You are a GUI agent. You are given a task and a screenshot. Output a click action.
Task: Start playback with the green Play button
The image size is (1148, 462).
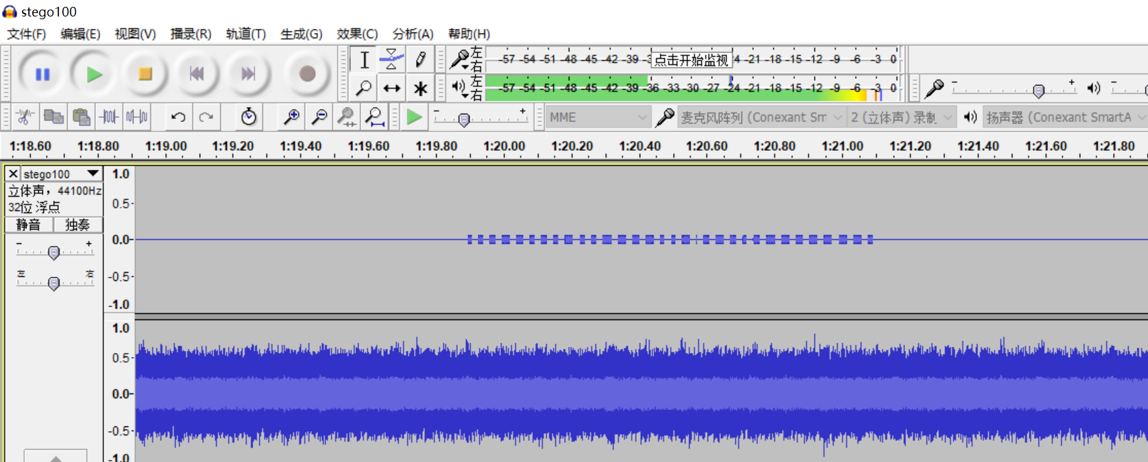pos(94,74)
